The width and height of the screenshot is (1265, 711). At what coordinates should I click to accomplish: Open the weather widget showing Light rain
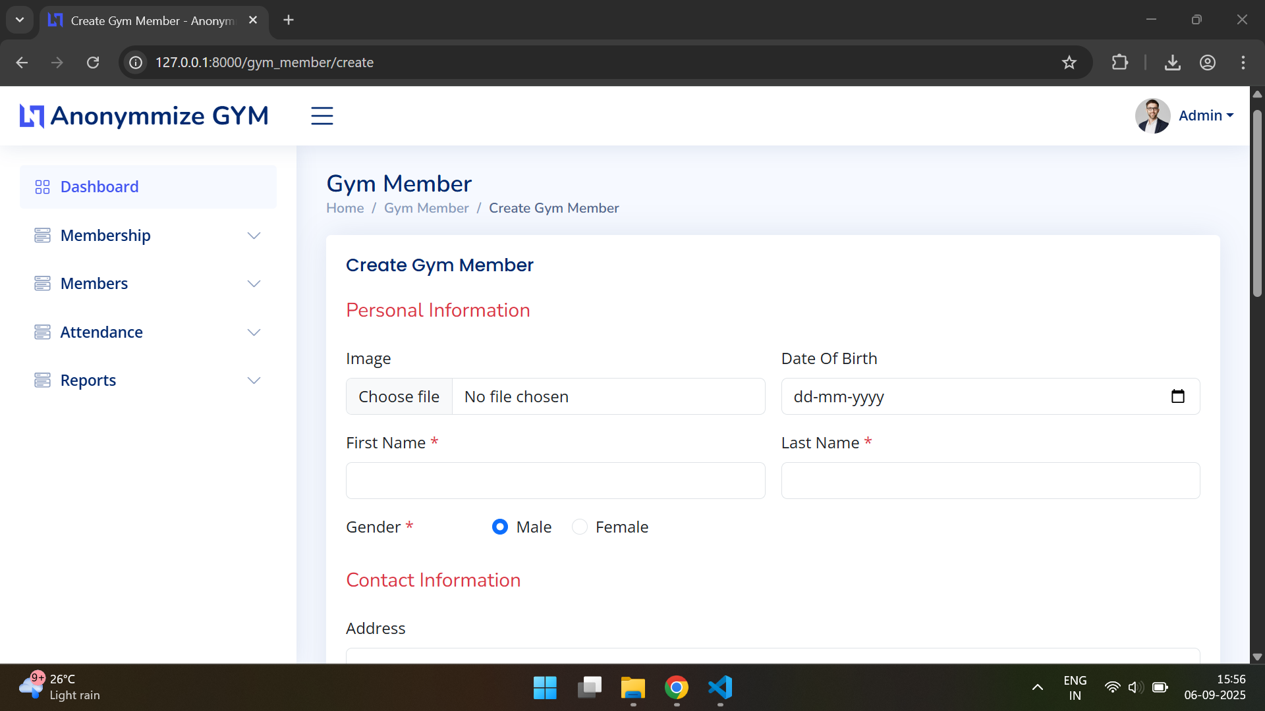[59, 687]
